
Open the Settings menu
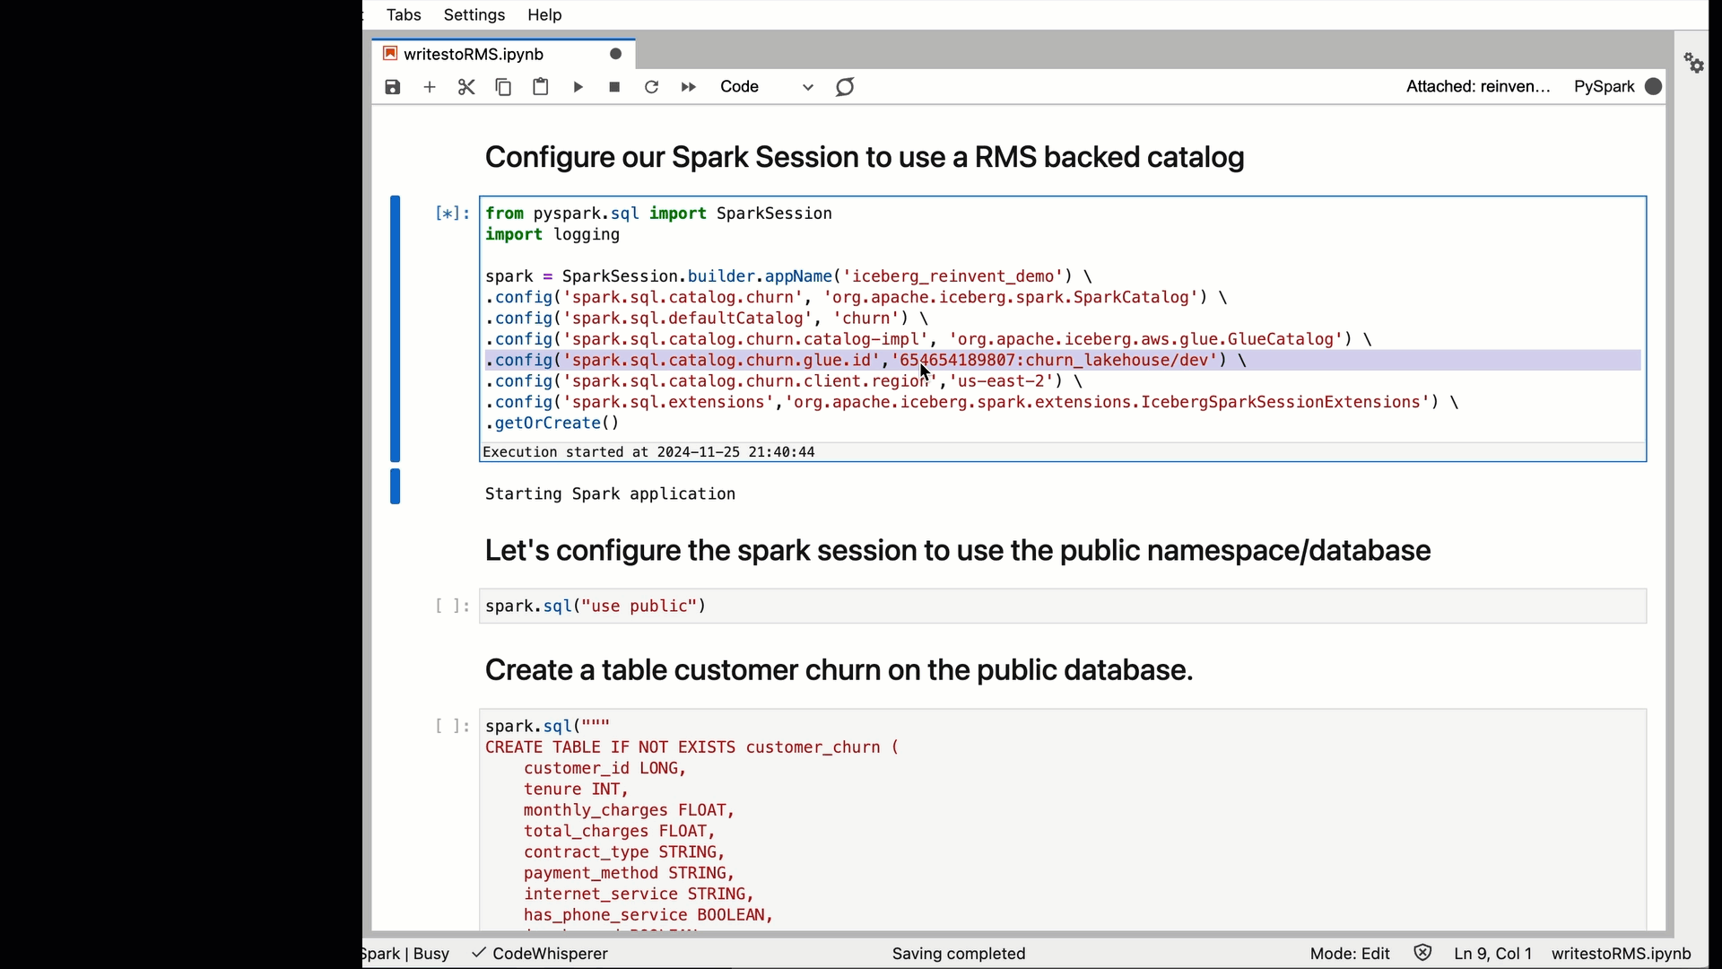(x=474, y=14)
